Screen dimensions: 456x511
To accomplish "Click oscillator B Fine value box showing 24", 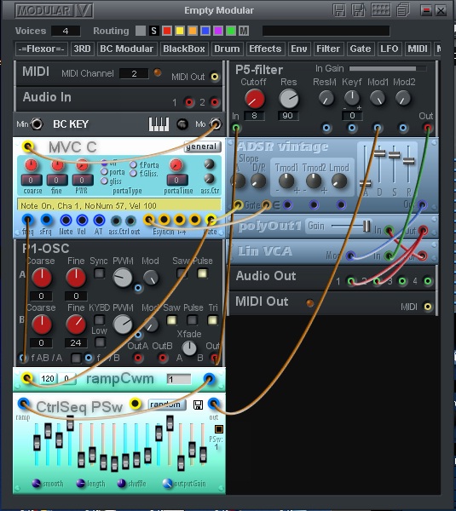I will coord(76,343).
